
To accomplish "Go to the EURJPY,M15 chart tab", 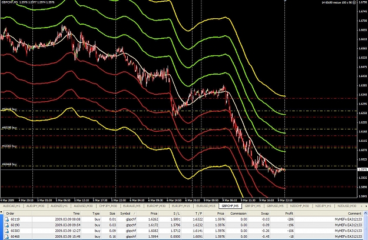I will coord(181,206).
